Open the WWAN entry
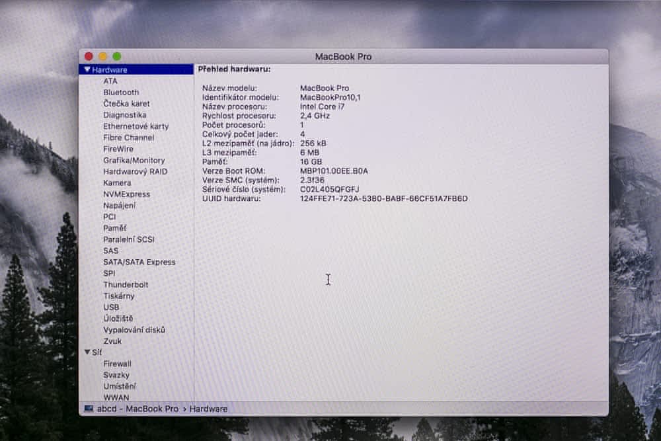This screenshot has width=661, height=441. 116,397
